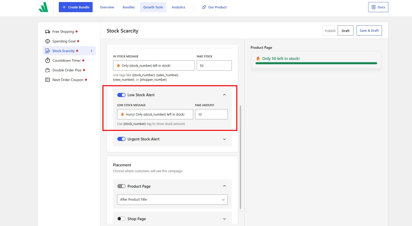Turn off the Urgent Stock Alert toggle
The height and width of the screenshot is (226, 412).
coord(121,139)
